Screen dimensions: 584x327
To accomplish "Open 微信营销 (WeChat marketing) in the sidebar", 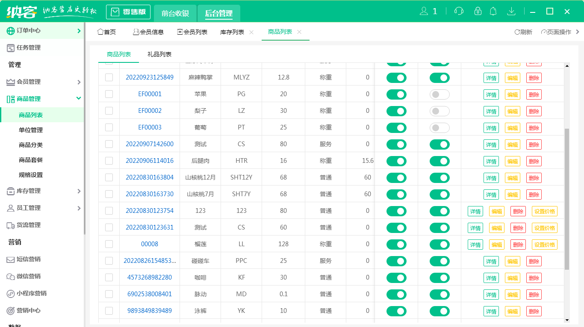I will coord(29,277).
